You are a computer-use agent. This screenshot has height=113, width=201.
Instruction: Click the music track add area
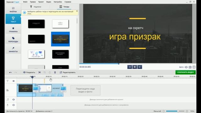106,100
